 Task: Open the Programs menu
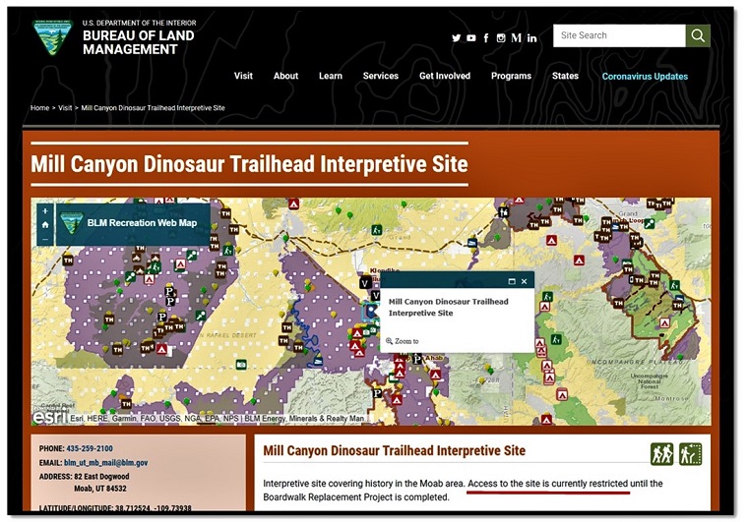click(511, 76)
